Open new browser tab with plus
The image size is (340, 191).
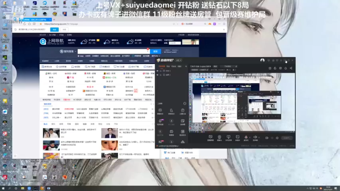[54, 20]
